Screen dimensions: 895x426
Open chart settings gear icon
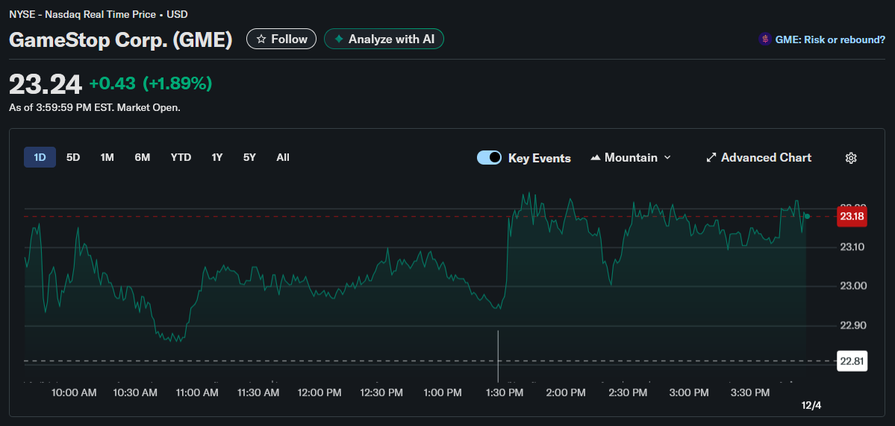coord(851,158)
